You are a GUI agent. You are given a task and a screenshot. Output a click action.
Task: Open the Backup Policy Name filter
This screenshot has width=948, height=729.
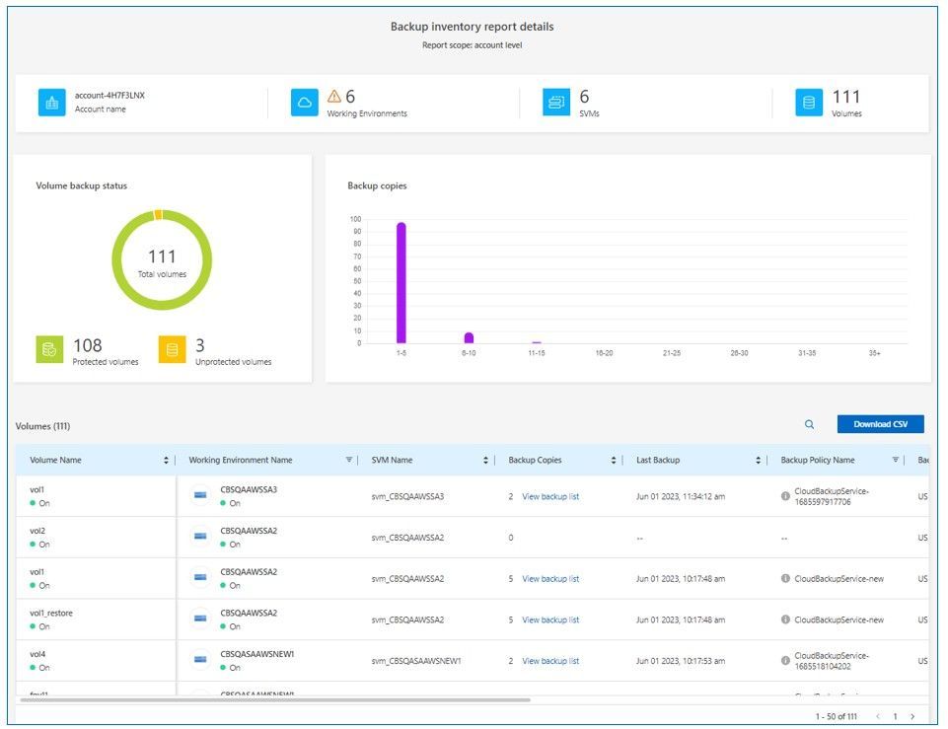[x=896, y=461]
